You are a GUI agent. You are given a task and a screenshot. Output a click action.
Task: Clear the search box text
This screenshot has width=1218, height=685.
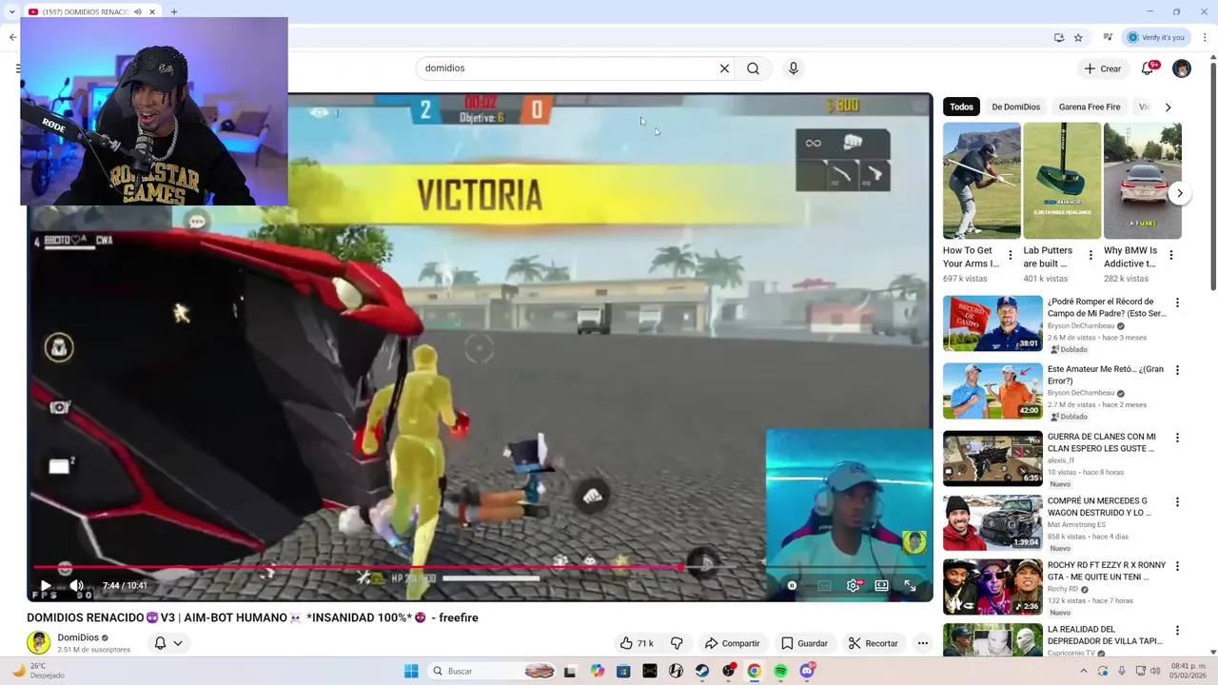pos(724,68)
